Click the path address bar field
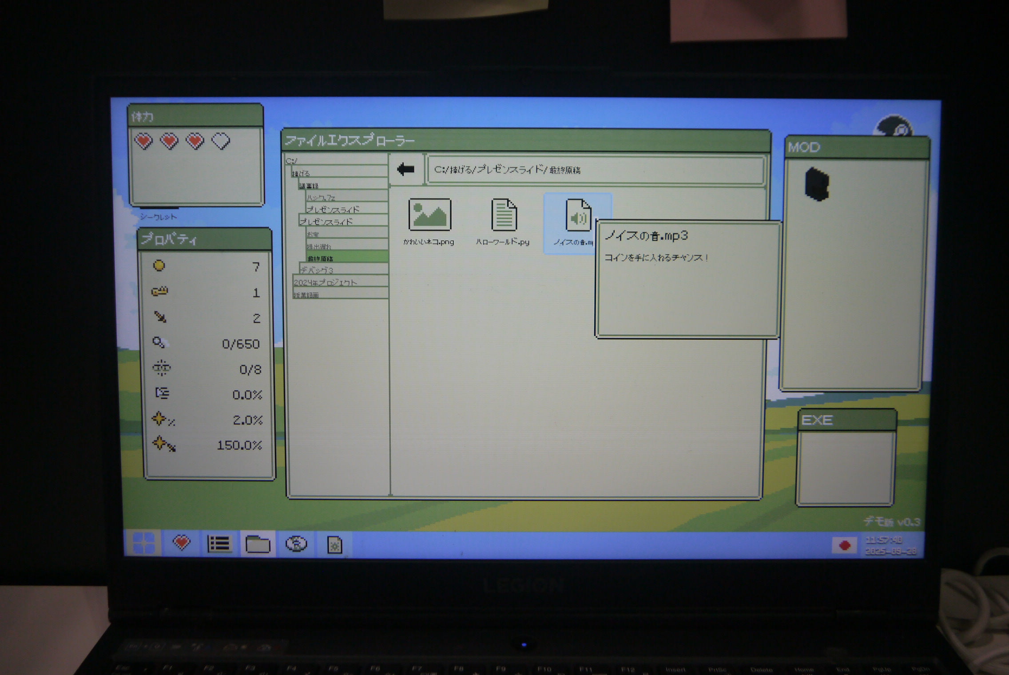1009x675 pixels. (x=595, y=170)
